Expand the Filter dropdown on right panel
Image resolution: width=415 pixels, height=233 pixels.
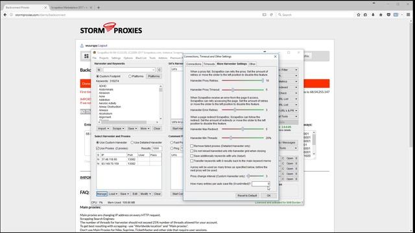[x=296, y=70]
